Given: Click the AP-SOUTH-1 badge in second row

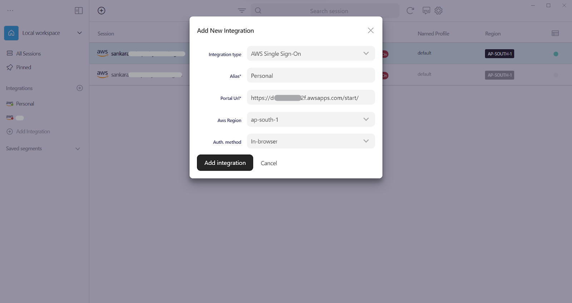Looking at the screenshot, I should point(499,75).
